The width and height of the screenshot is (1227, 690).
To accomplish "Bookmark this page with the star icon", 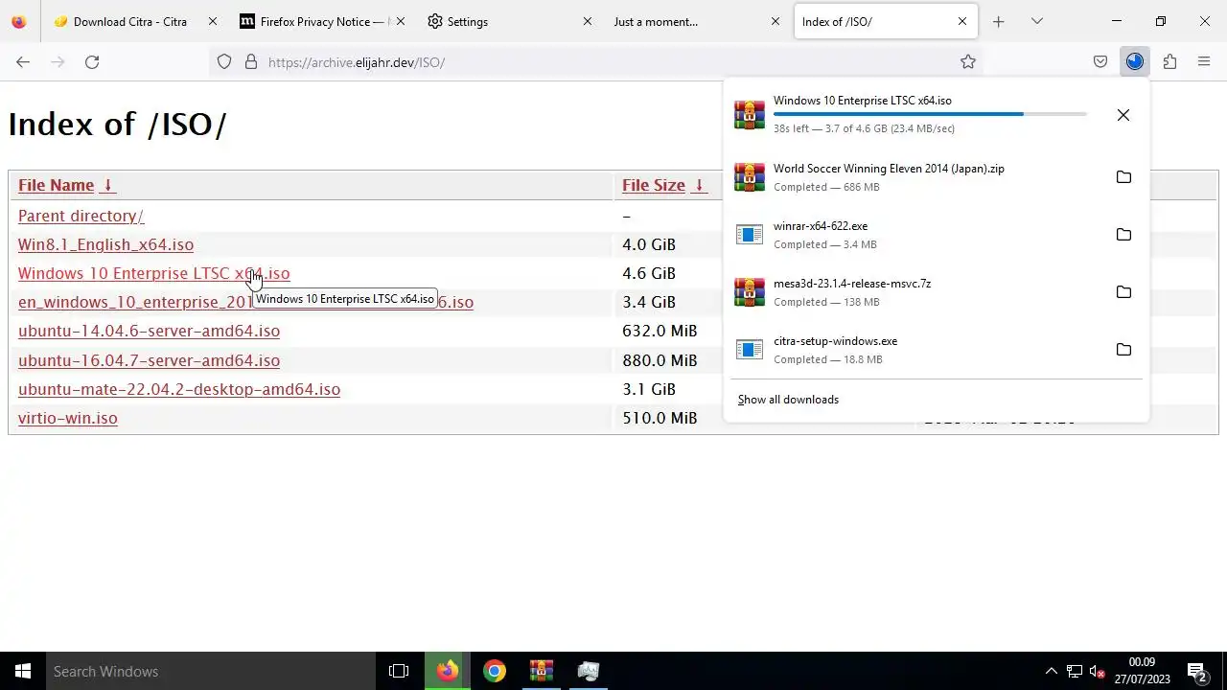I will tap(968, 61).
